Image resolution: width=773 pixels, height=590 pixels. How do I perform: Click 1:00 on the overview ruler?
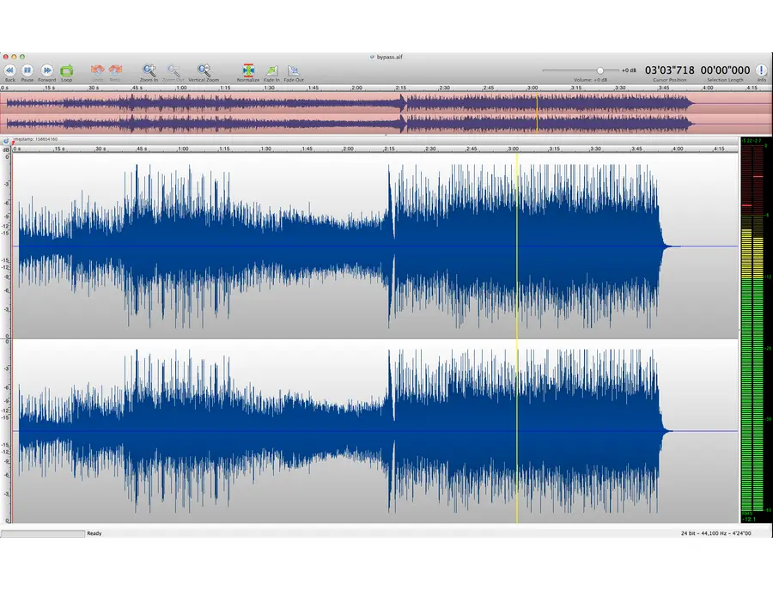click(181, 88)
